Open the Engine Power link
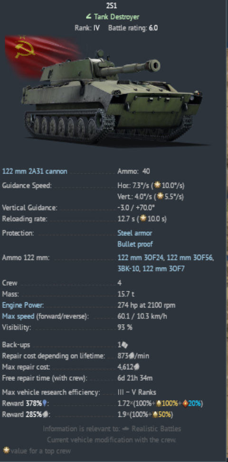Screen dimensions: 228x462 coord(23,305)
